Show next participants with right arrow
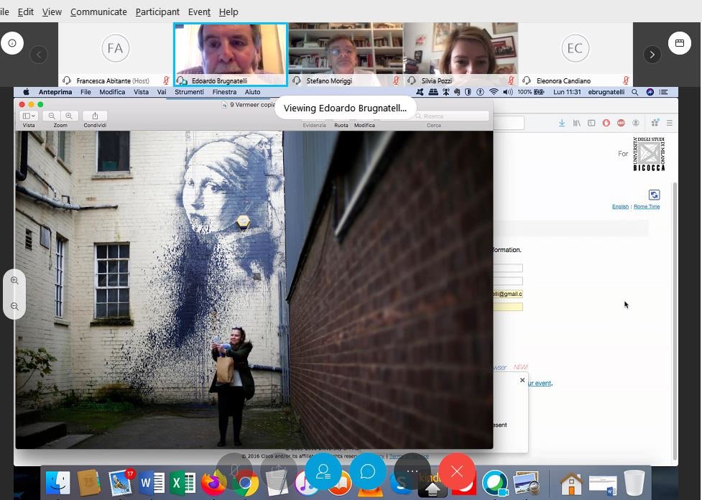This screenshot has height=500, width=702. 652,55
